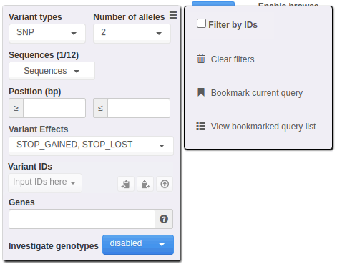
Task: Click the minimum position input field
Action: pyautogui.click(x=54, y=108)
